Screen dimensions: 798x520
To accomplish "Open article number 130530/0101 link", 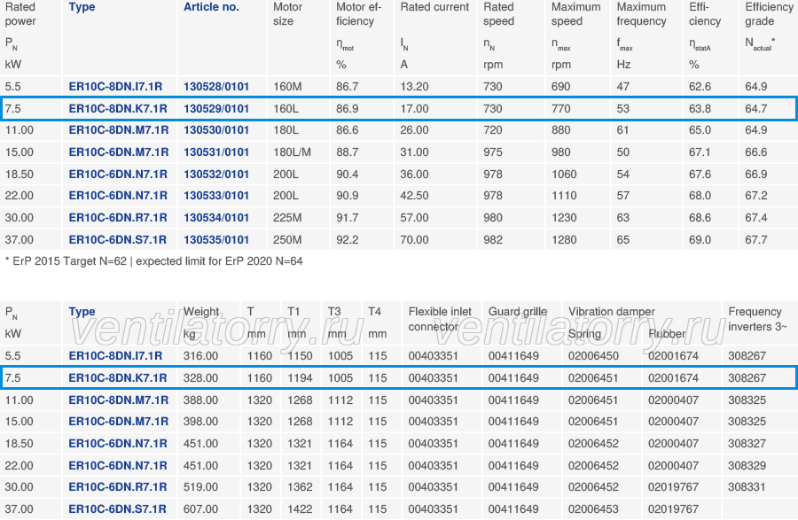I will [x=216, y=130].
